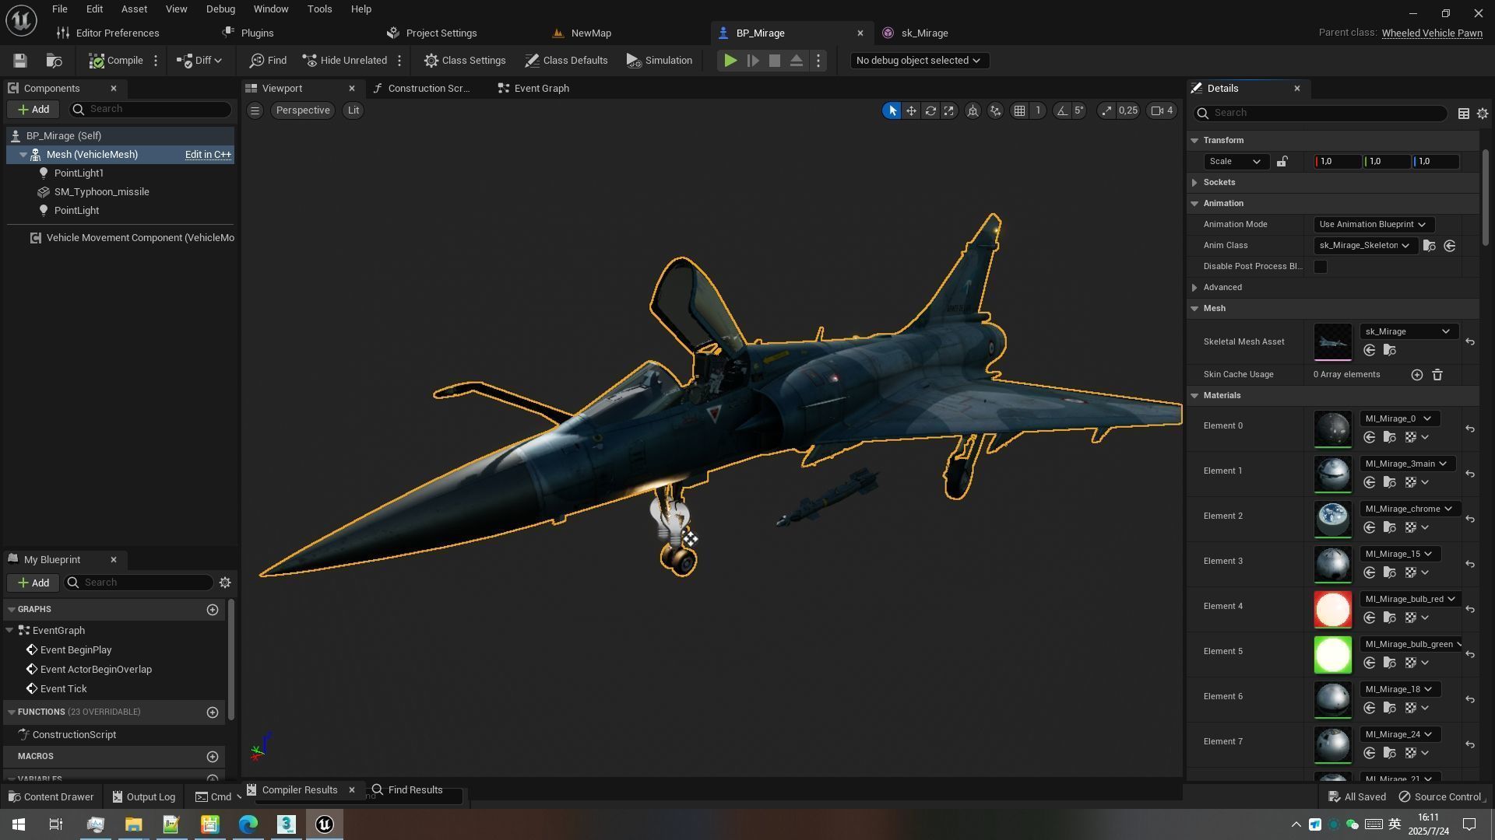Toggle world/local coordinate system icon
This screenshot has height=840, width=1495.
click(973, 110)
